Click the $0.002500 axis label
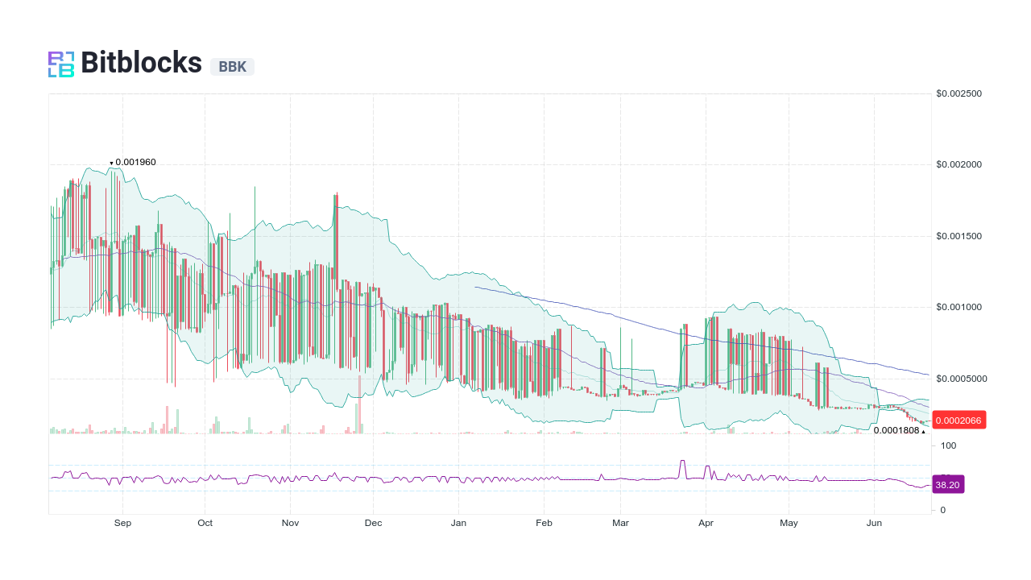This screenshot has height=580, width=1031. coord(959,93)
